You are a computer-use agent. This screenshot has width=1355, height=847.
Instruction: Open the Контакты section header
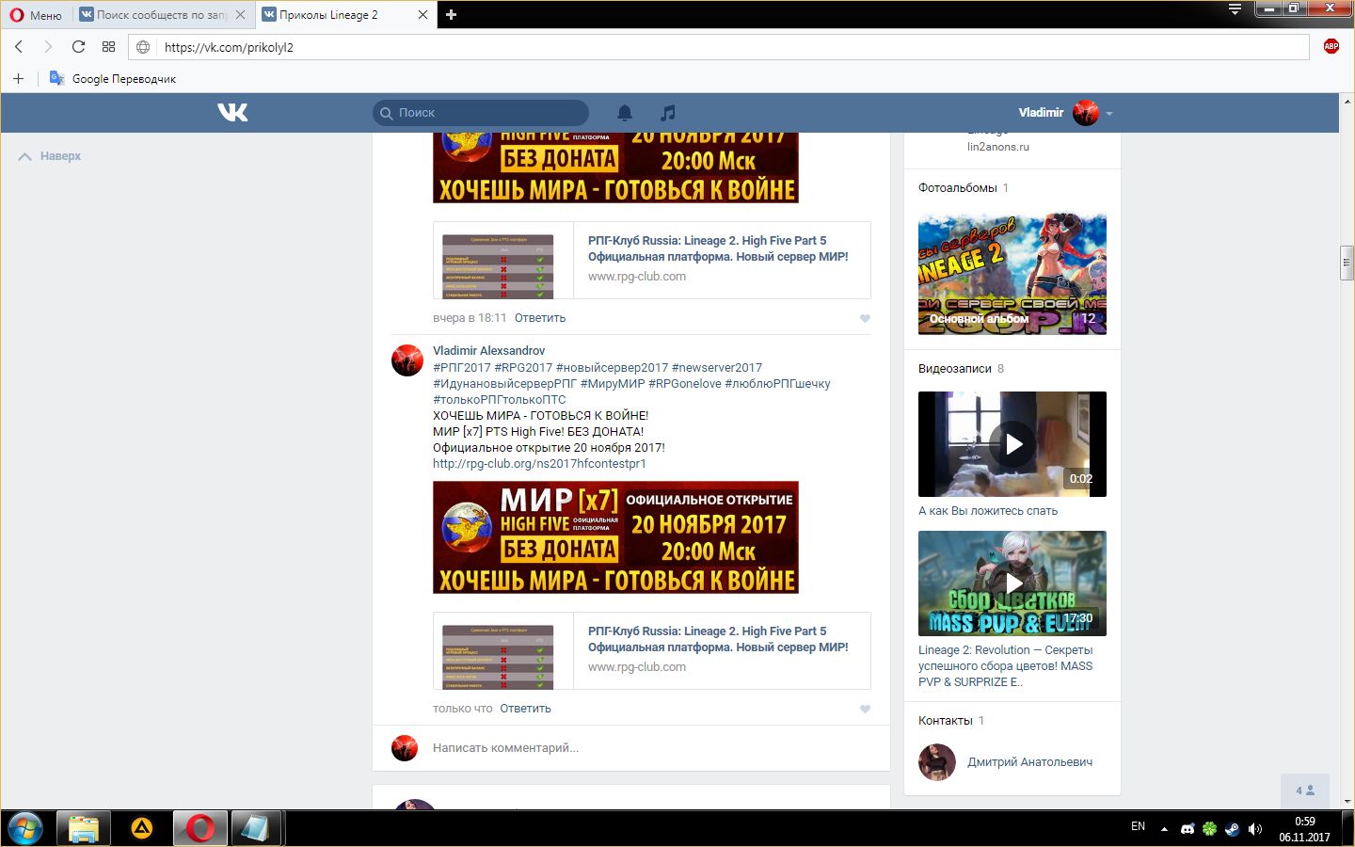[946, 721]
